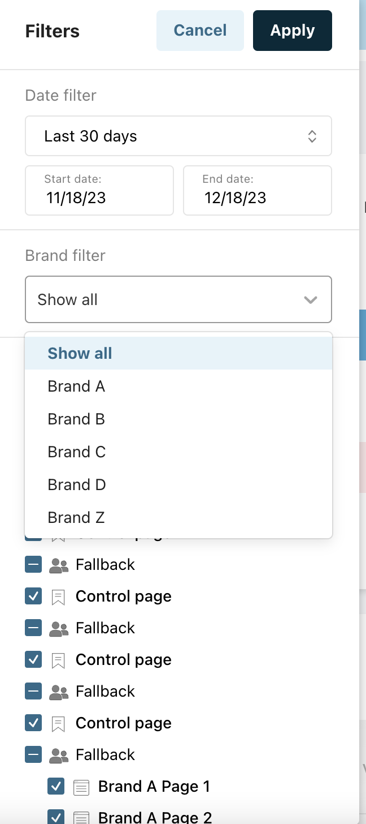Click the page icon beside Brand A Page 2
The height and width of the screenshot is (824, 366).
pos(81,817)
